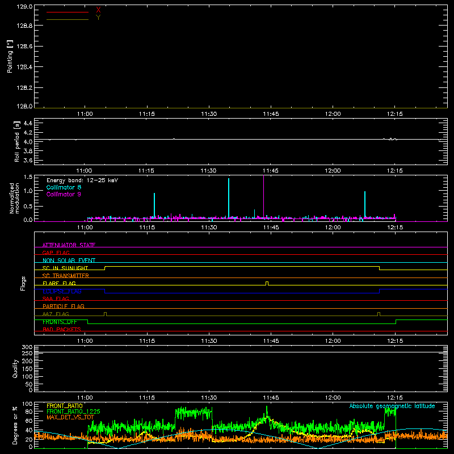
Task: Click the Flags axis title
Action: point(23,283)
